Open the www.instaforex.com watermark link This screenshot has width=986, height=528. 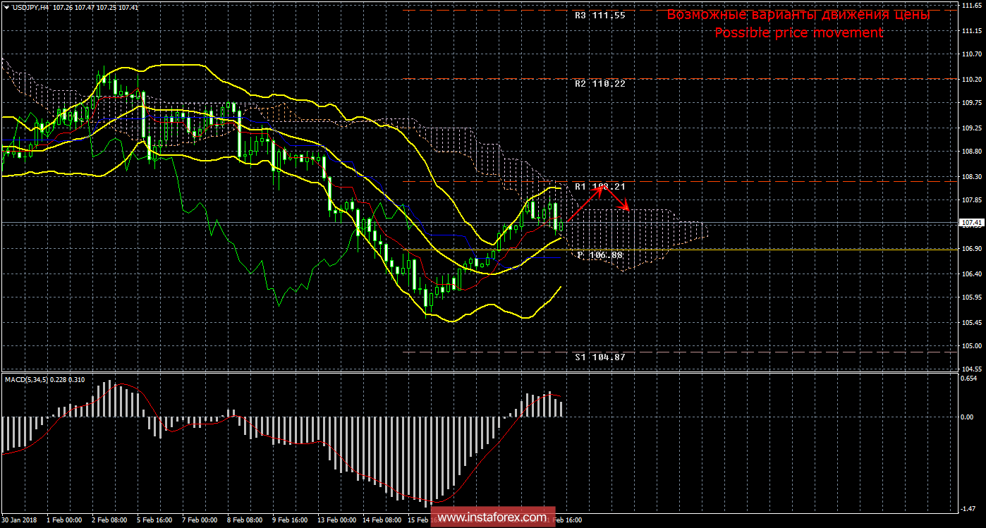tap(492, 517)
